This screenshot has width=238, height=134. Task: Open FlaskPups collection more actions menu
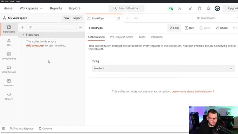[x=235, y=28]
